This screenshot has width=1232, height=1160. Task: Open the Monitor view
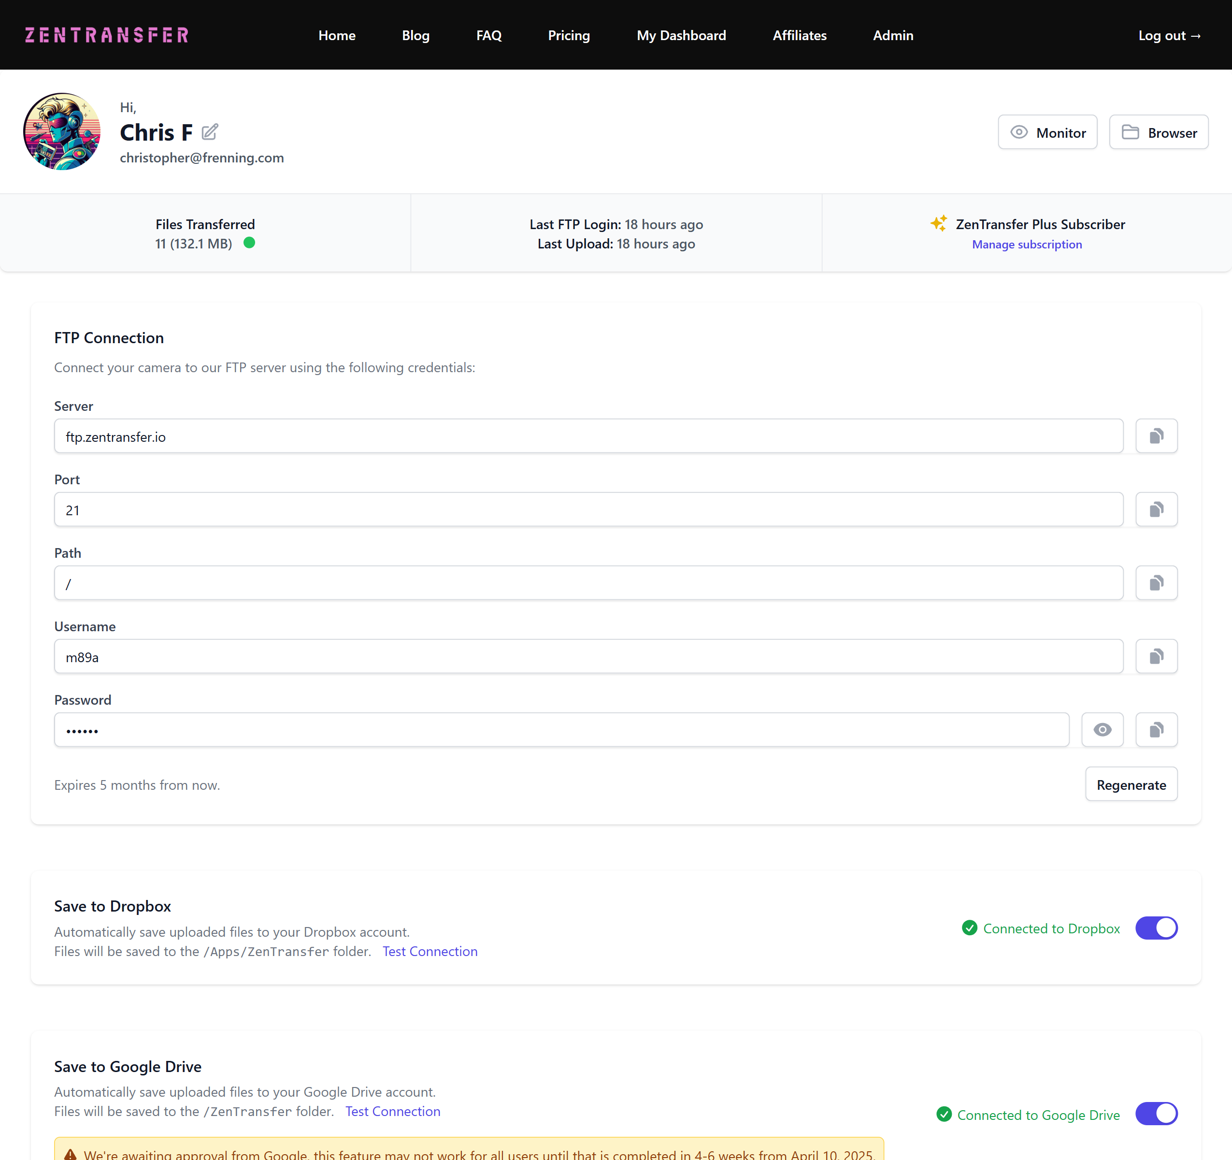pos(1047,132)
